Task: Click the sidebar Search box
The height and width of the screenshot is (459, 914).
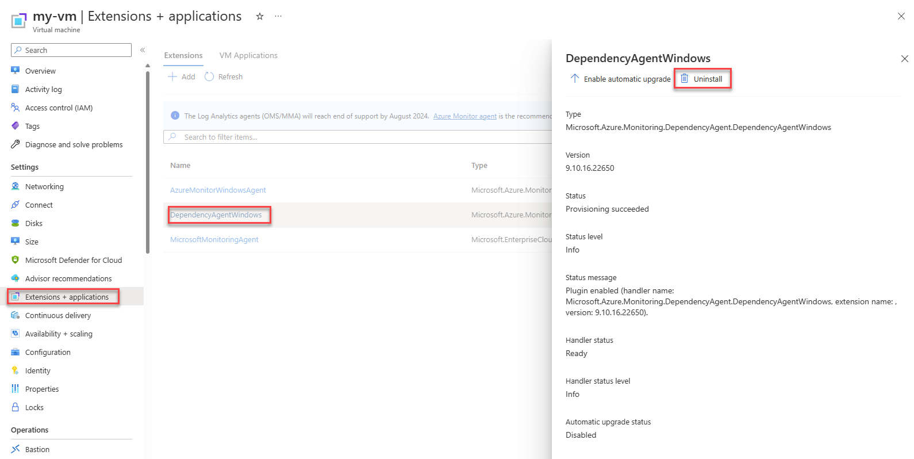Action: coord(71,50)
